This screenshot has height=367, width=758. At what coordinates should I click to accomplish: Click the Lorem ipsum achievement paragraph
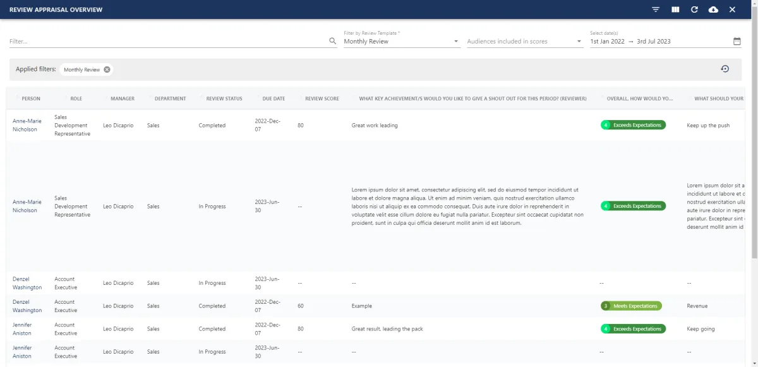pyautogui.click(x=467, y=206)
